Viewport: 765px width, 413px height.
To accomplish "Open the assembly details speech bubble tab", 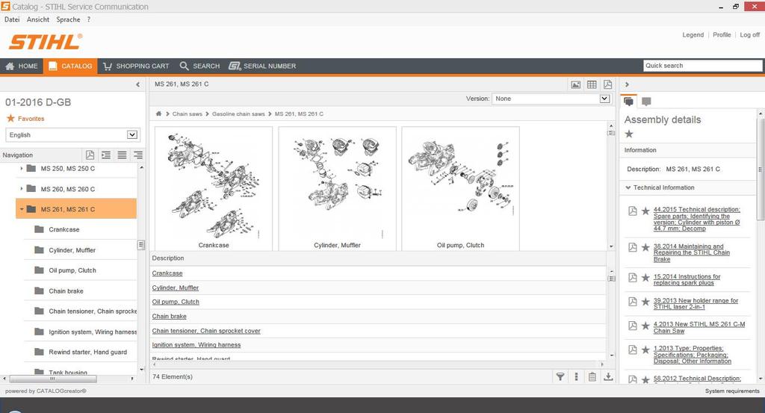I will [x=628, y=102].
